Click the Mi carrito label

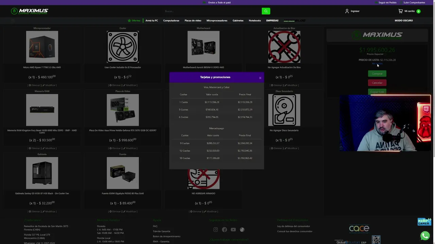pyautogui.click(x=410, y=11)
